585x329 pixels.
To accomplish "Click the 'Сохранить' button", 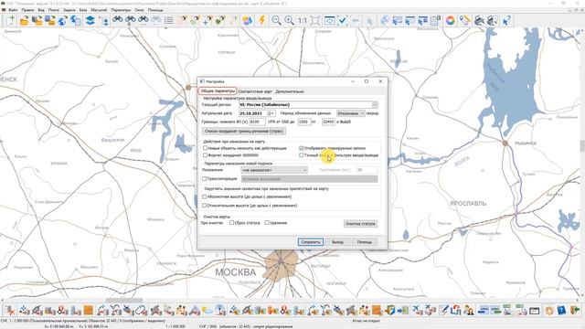I will click(311, 242).
